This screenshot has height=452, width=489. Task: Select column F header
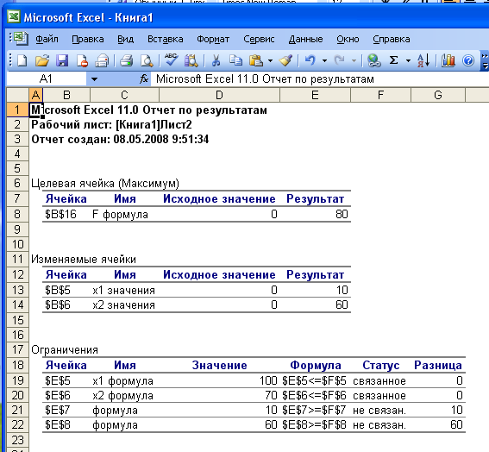pos(381,95)
